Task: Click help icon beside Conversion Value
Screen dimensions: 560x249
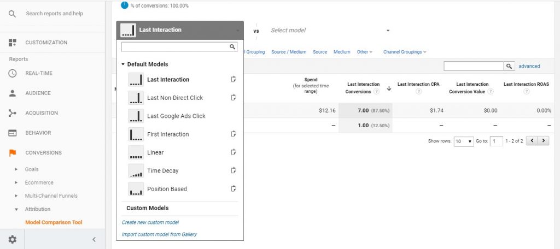Action: coord(491,92)
